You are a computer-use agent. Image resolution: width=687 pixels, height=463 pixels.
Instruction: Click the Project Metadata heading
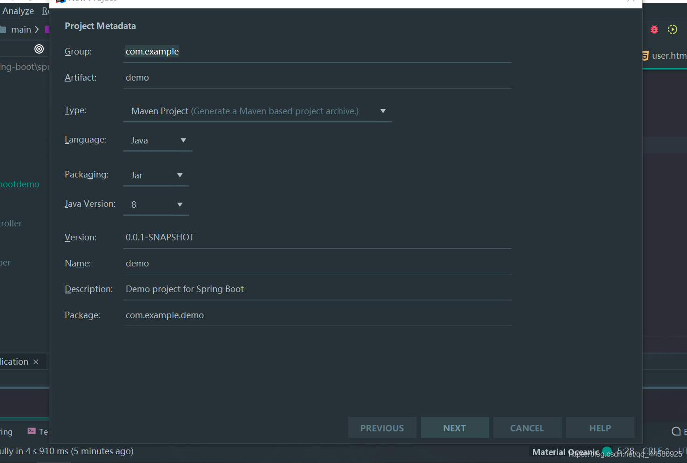(100, 26)
